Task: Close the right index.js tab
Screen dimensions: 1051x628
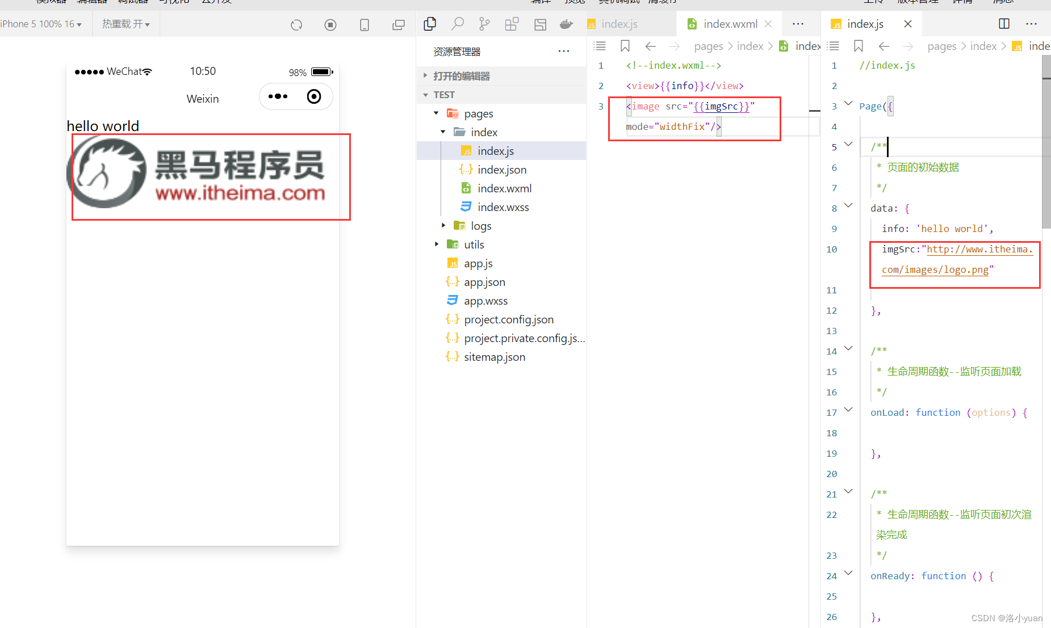Action: (x=908, y=24)
